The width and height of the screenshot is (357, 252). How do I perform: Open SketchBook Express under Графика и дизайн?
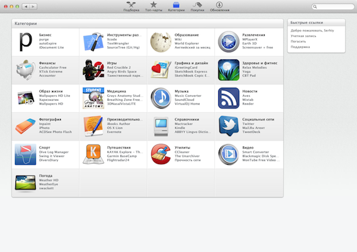point(191,71)
